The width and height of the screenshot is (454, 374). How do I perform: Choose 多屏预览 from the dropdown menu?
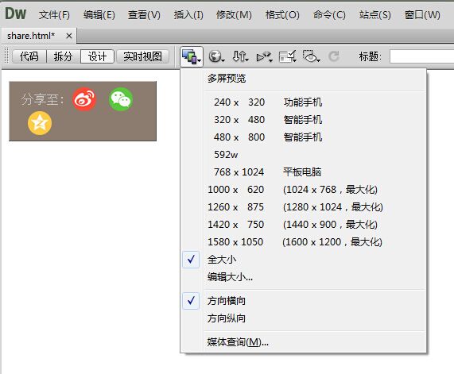click(303, 79)
